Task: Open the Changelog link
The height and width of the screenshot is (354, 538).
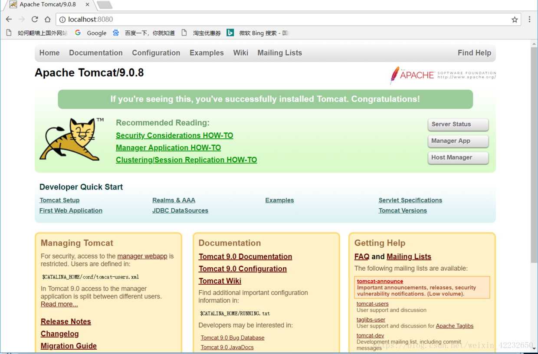Action: tap(60, 334)
